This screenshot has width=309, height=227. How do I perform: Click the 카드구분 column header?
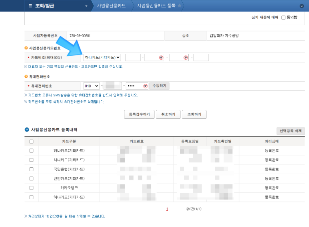pyautogui.click(x=69, y=141)
